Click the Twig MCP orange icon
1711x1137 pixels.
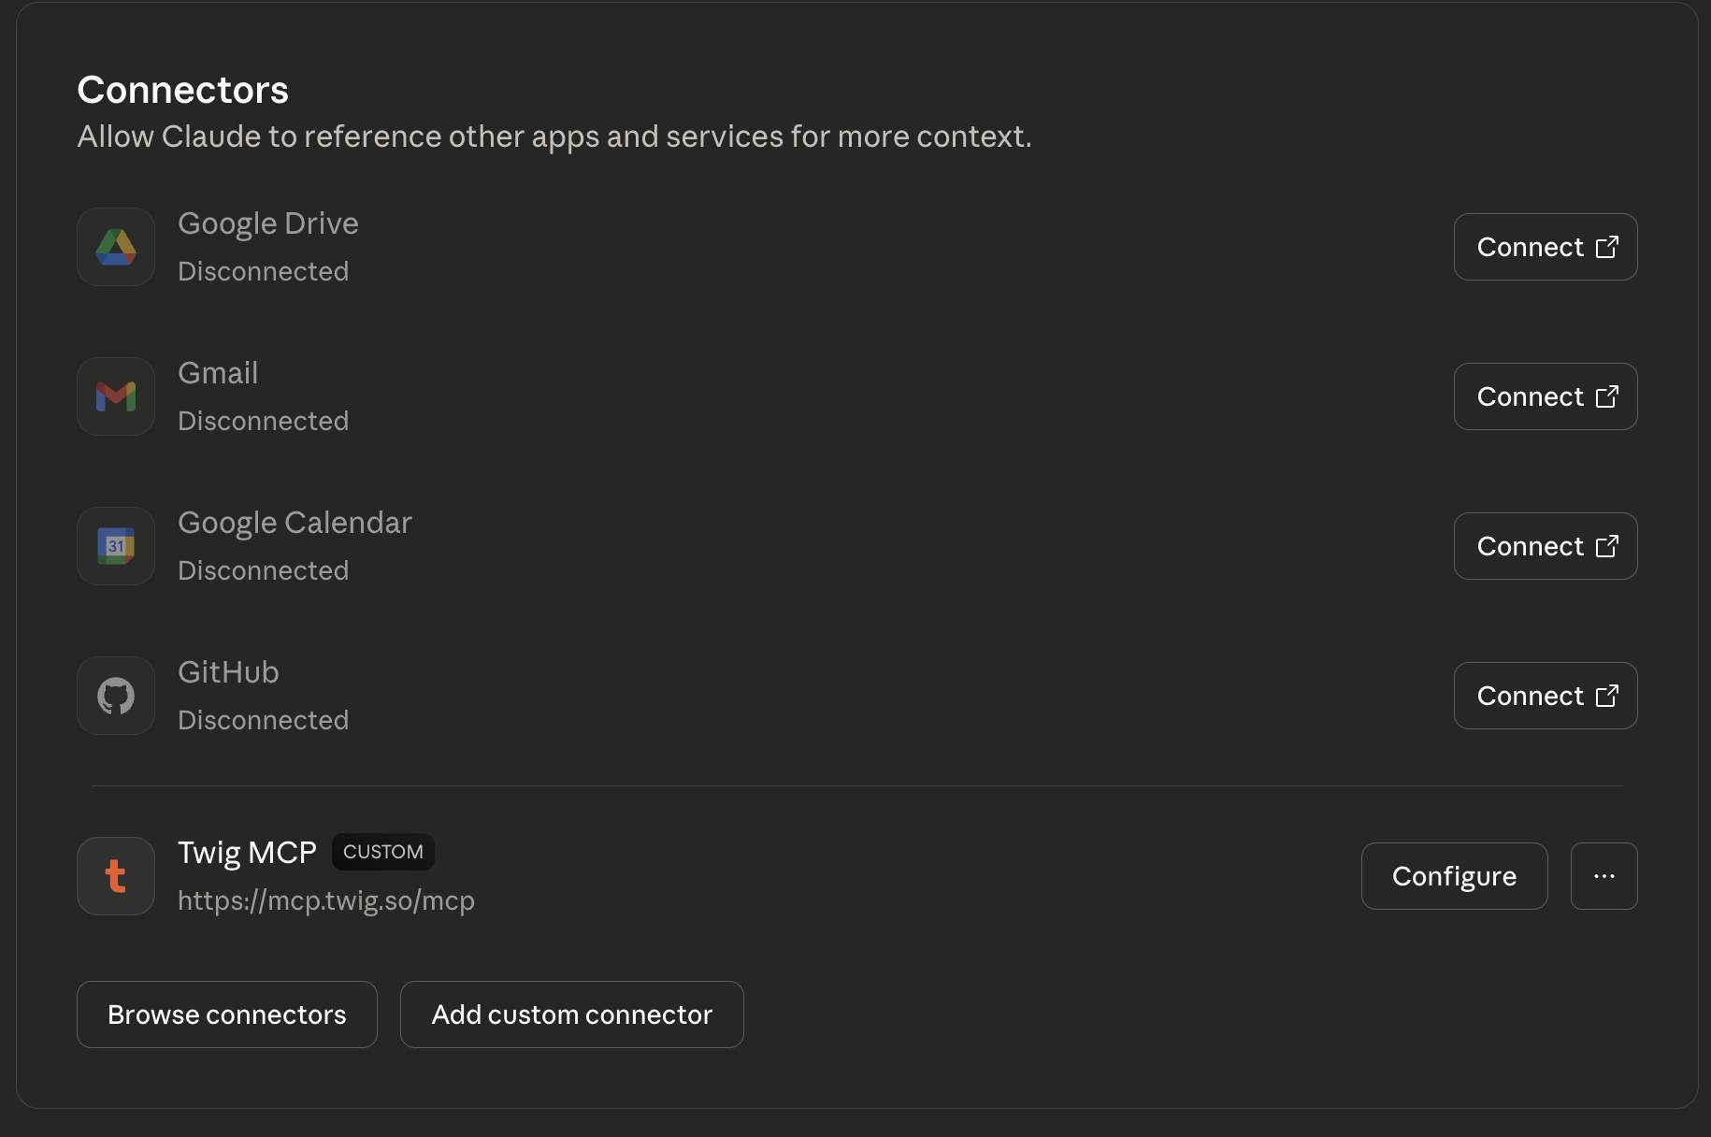point(116,876)
